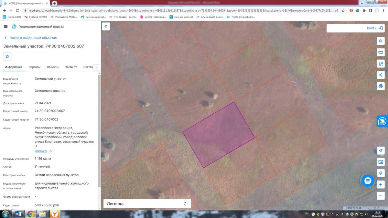
Task: Expand the Легенда dropdown
Action: coord(147,204)
